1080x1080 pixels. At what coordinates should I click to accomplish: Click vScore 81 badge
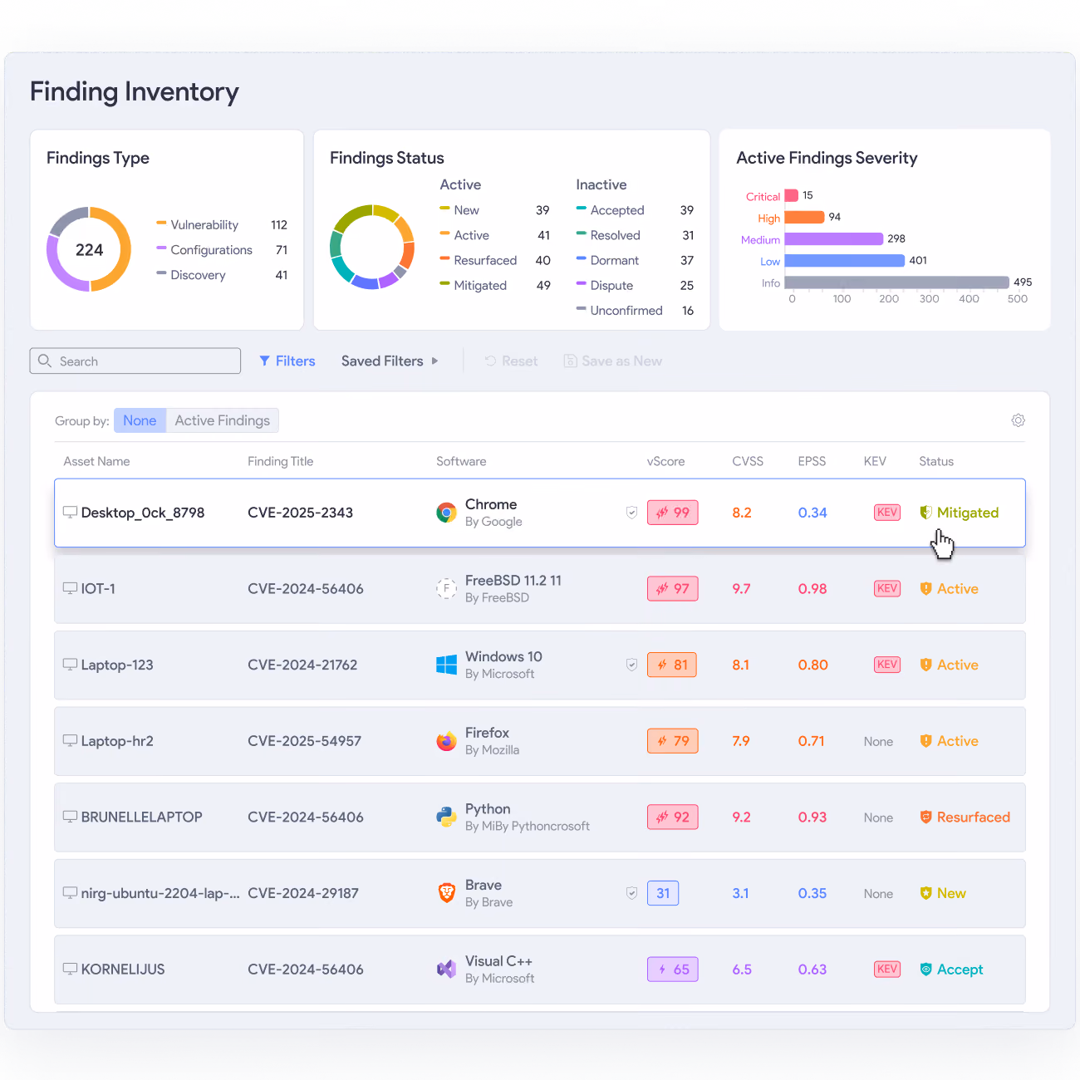click(672, 665)
